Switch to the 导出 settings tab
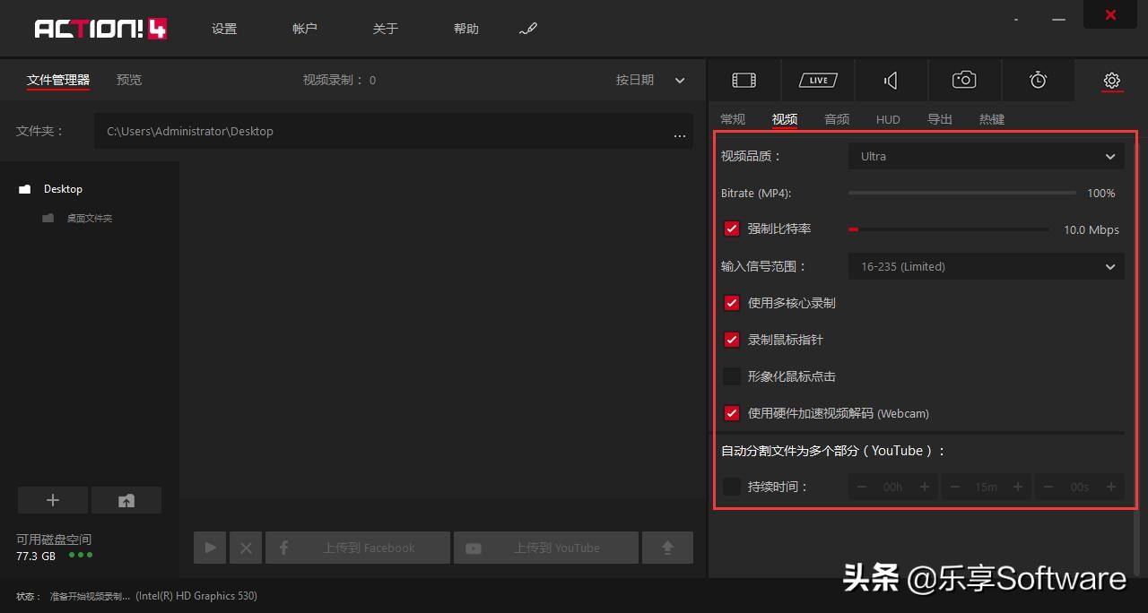 tap(940, 119)
